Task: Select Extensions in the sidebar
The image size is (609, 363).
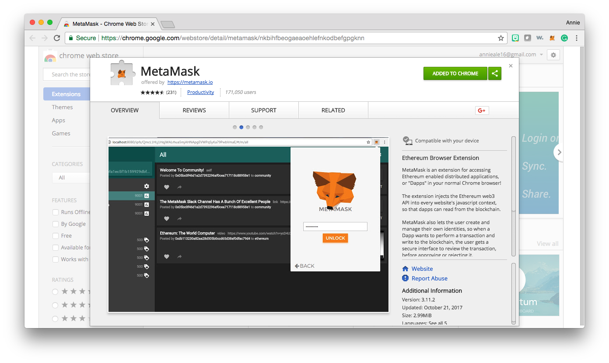Action: click(66, 94)
